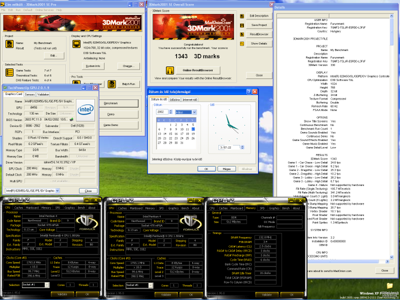Image resolution: width=400 pixels, height=300 pixels.
Task: Click the '1343 3D marks' score text
Action: 197,56
